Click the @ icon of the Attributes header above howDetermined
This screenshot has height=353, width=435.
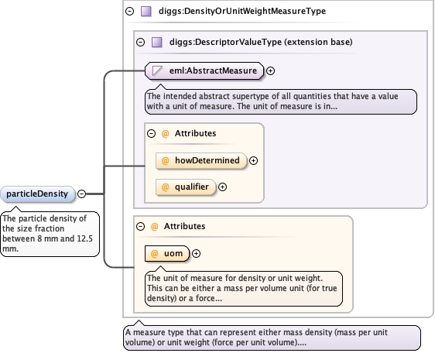click(166, 133)
